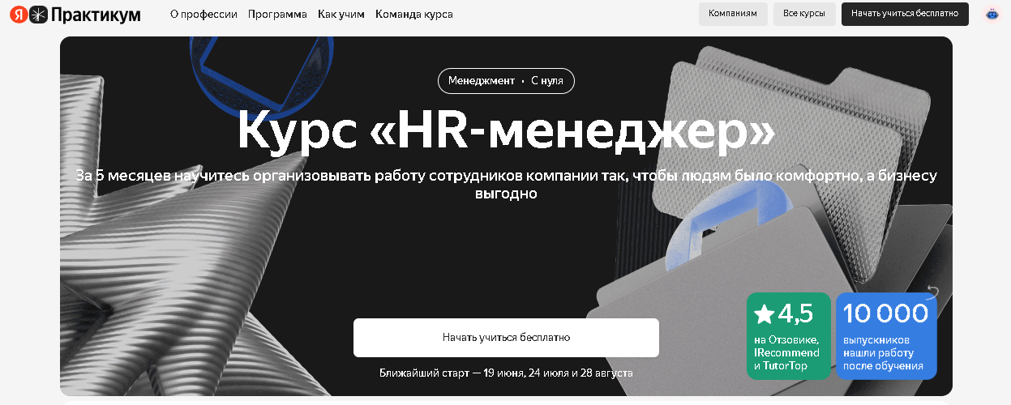Click the white "Начать учиться бесплатно" hero button
This screenshot has width=1011, height=405.
pyautogui.click(x=506, y=337)
